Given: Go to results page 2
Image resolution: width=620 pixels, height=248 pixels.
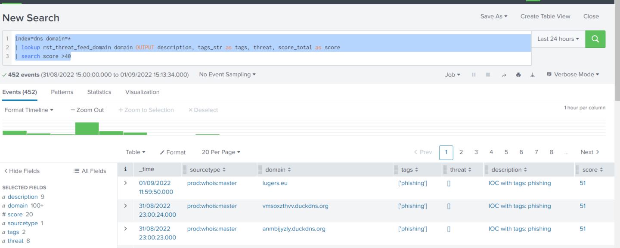Looking at the screenshot, I should (461, 152).
